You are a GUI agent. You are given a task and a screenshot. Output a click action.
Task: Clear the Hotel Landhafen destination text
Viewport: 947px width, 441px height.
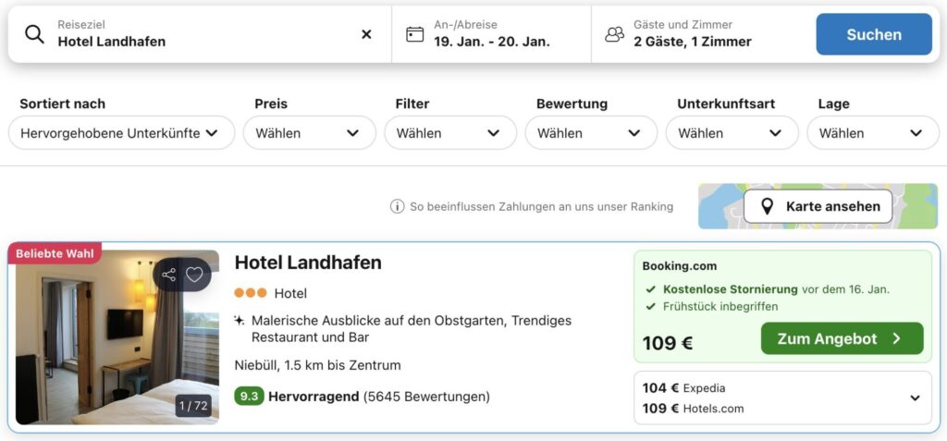(x=366, y=34)
